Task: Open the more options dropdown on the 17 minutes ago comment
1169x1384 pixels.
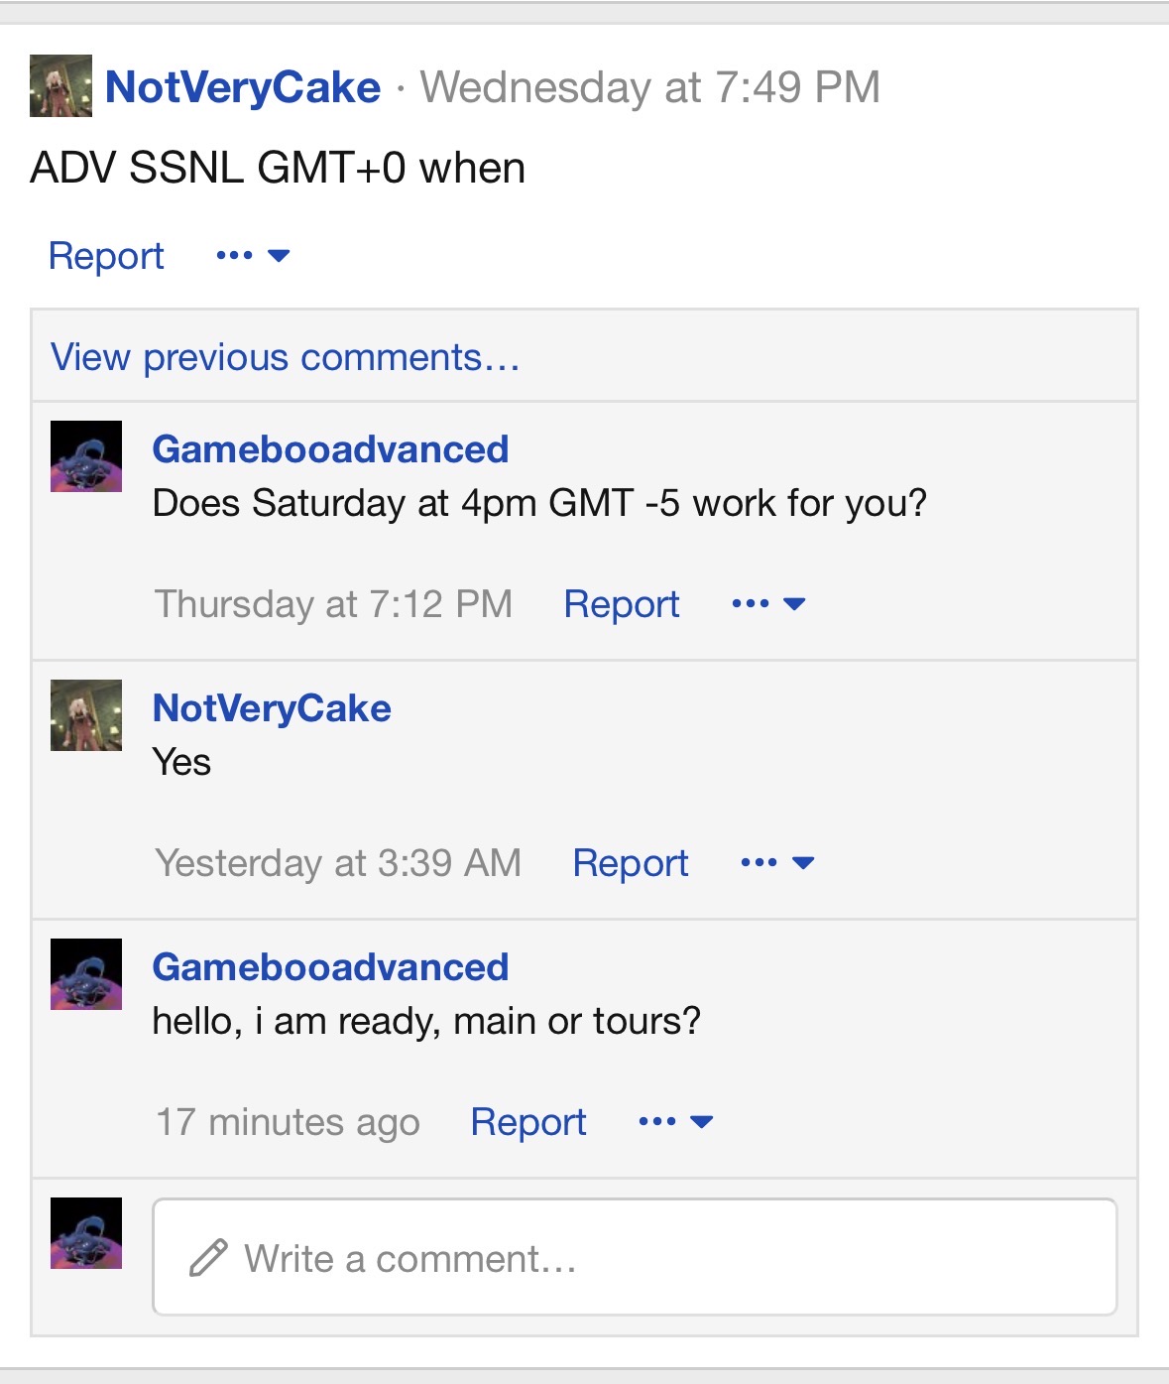Action: point(675,1122)
